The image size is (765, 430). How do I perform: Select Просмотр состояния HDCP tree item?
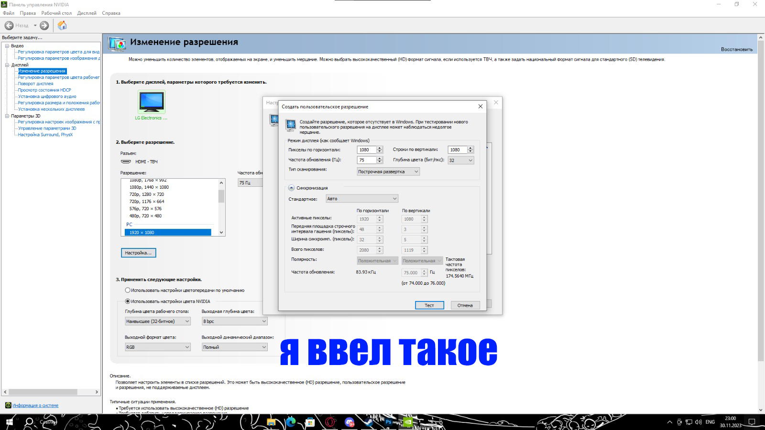(x=44, y=90)
